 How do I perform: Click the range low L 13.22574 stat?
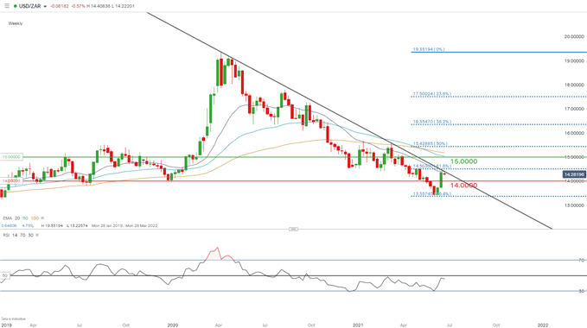[x=78, y=226]
